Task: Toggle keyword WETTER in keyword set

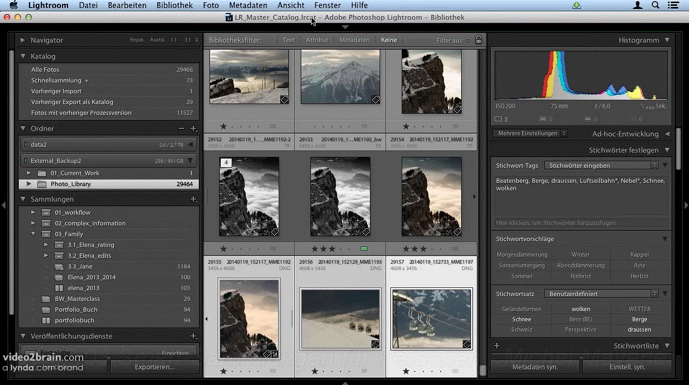Action: pos(639,309)
